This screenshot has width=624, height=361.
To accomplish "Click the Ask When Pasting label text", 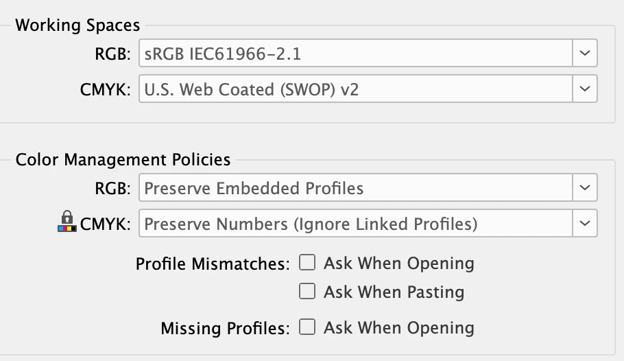I will coord(394,292).
